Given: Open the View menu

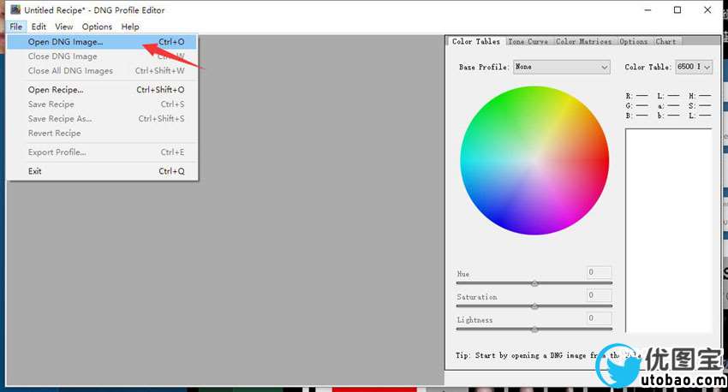Looking at the screenshot, I should (x=63, y=27).
